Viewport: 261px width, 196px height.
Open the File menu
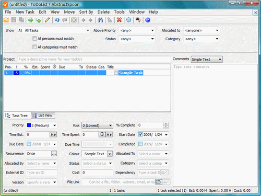[x=8, y=12]
